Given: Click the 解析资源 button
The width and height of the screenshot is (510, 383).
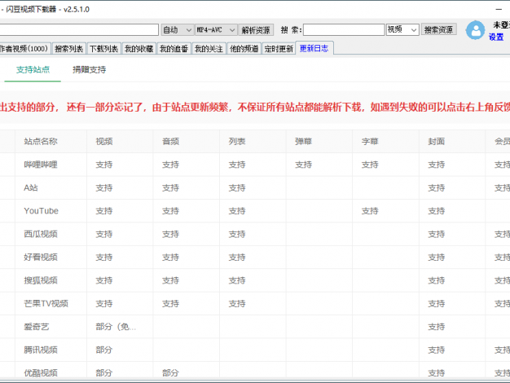Looking at the screenshot, I should (256, 30).
